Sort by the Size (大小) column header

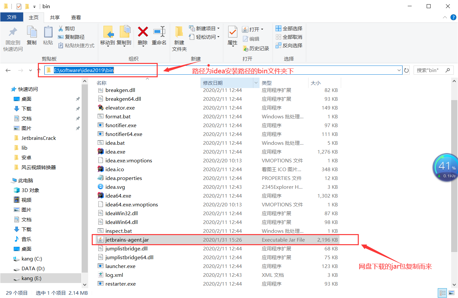tap(316, 83)
